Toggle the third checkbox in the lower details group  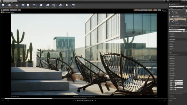171,84
